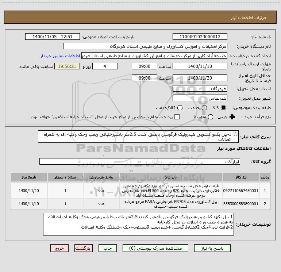Click the buyer notes text area

(x=138, y=224)
